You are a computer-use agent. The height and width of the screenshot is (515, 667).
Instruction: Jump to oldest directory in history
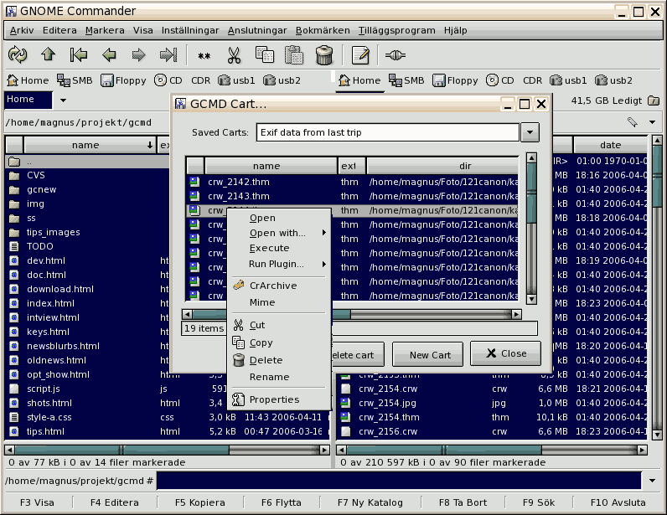[79, 55]
